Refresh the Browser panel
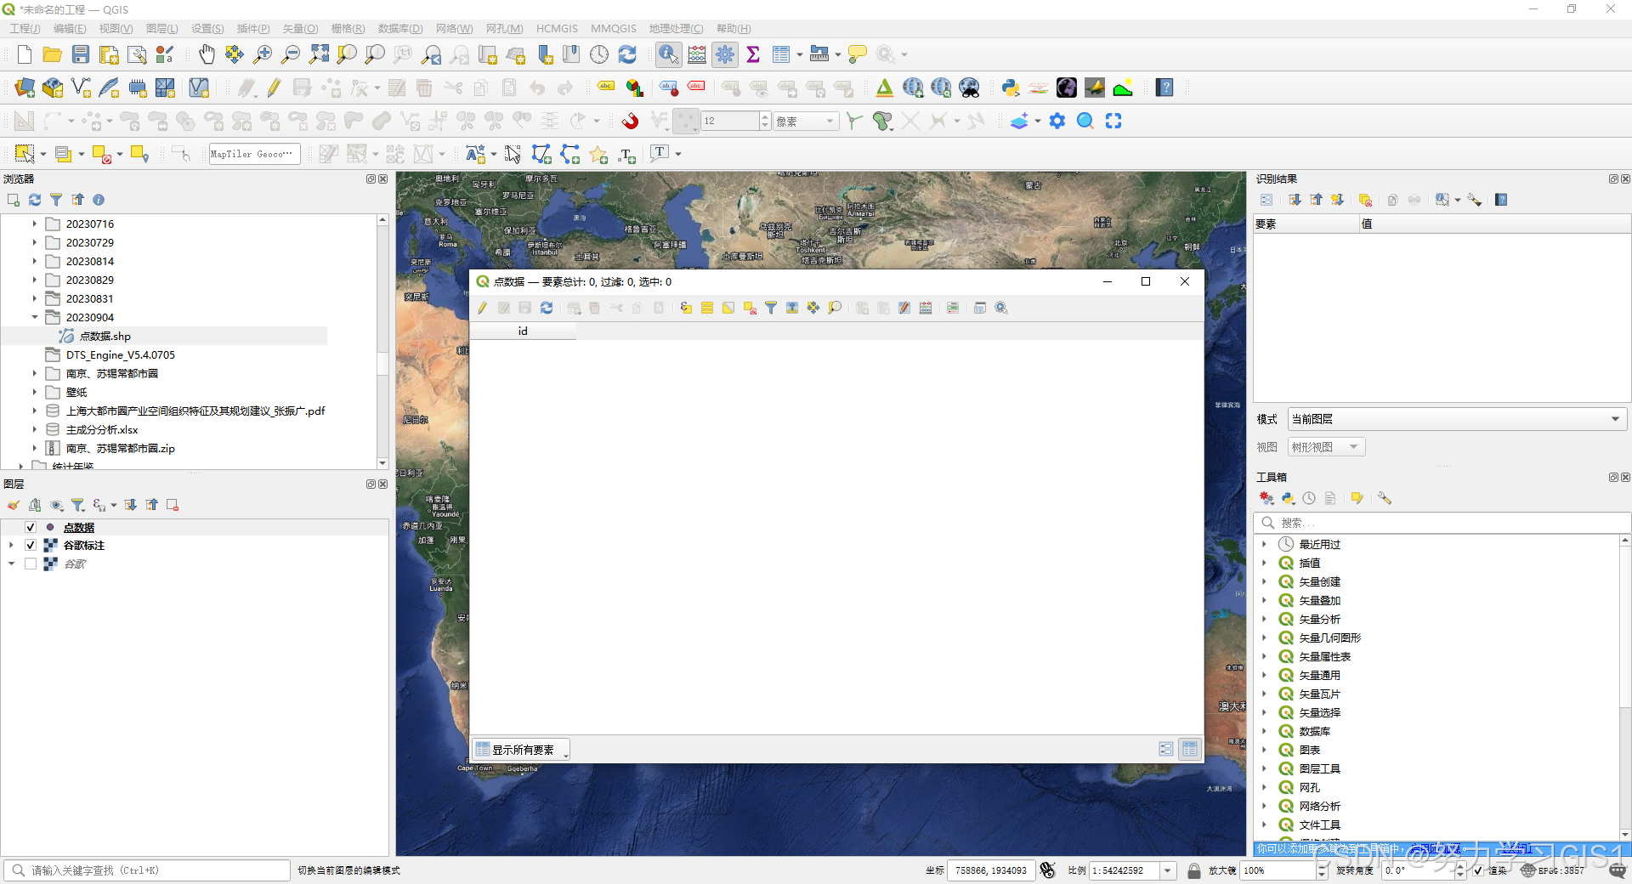The height and width of the screenshot is (884, 1632). (x=35, y=200)
